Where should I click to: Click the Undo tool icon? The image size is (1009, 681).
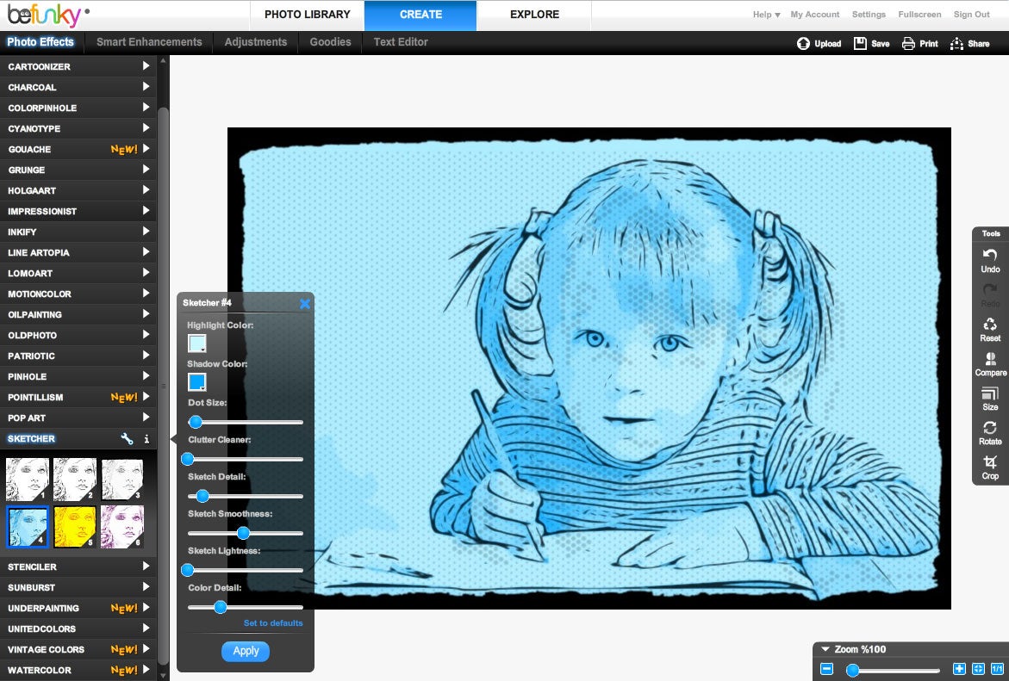(990, 255)
